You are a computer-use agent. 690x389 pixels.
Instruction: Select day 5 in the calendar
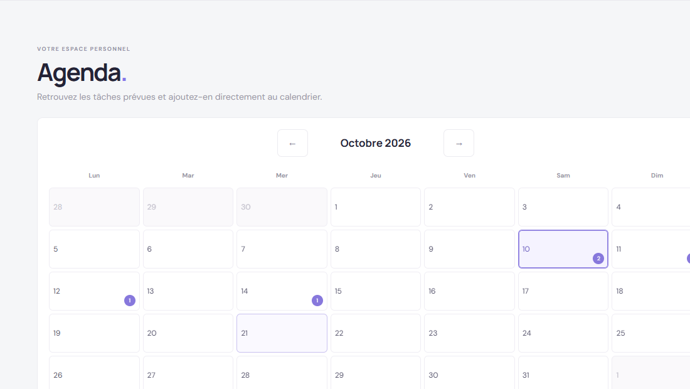[x=94, y=249]
